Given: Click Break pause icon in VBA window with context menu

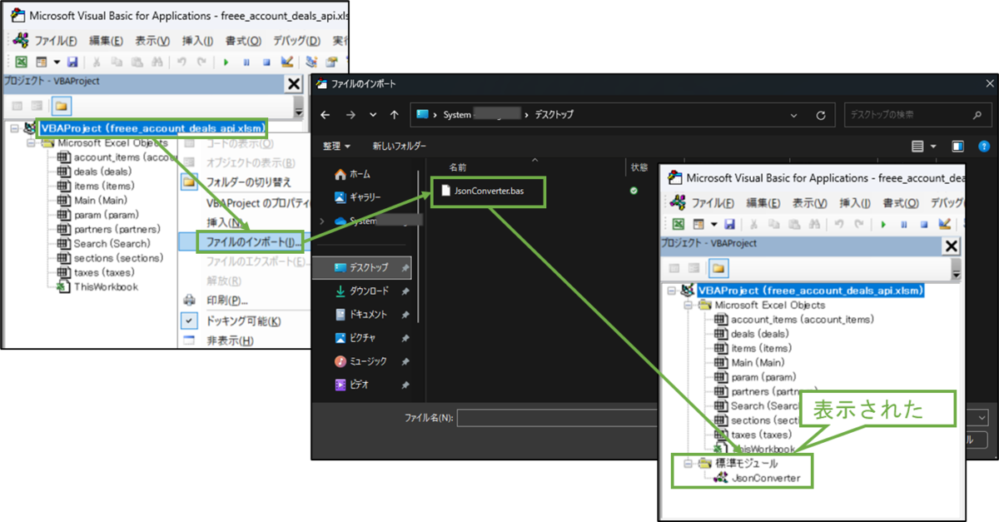Looking at the screenshot, I should tap(246, 62).
